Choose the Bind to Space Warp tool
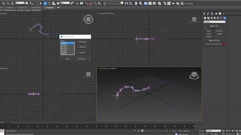 [x=12, y=3]
